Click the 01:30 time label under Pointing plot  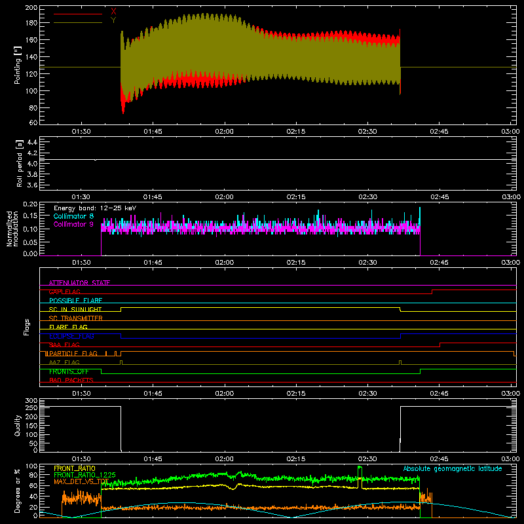(81, 132)
